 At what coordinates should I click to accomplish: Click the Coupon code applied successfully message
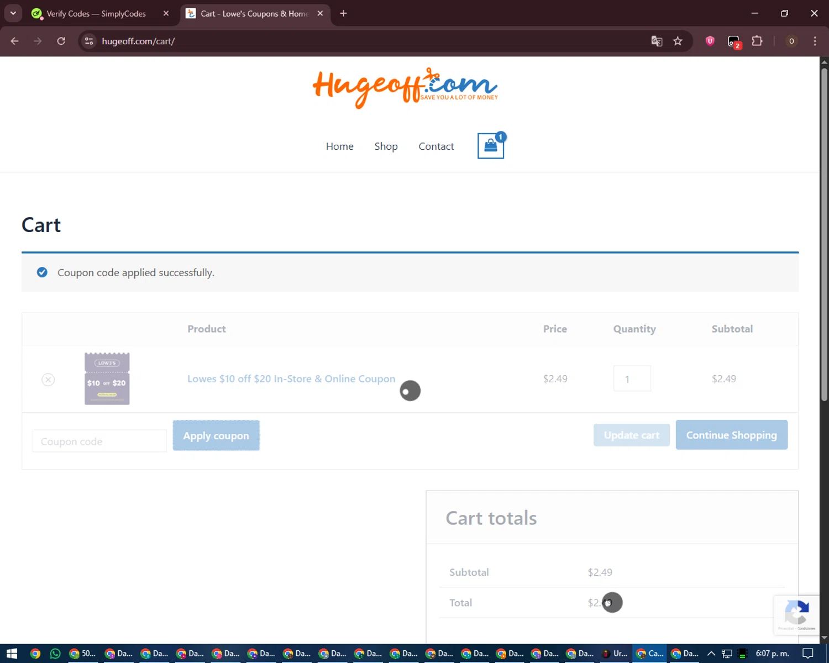136,272
